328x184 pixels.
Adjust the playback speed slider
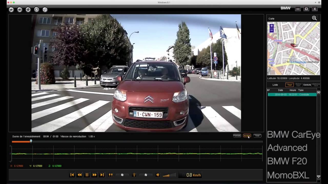pos(122,175)
